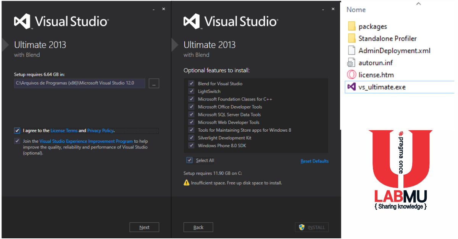Click the Next button
This screenshot has height=239, width=458.
tap(144, 227)
